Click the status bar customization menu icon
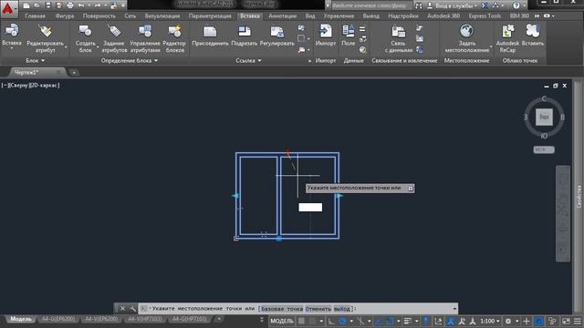The image size is (584, 328). pos(578,321)
